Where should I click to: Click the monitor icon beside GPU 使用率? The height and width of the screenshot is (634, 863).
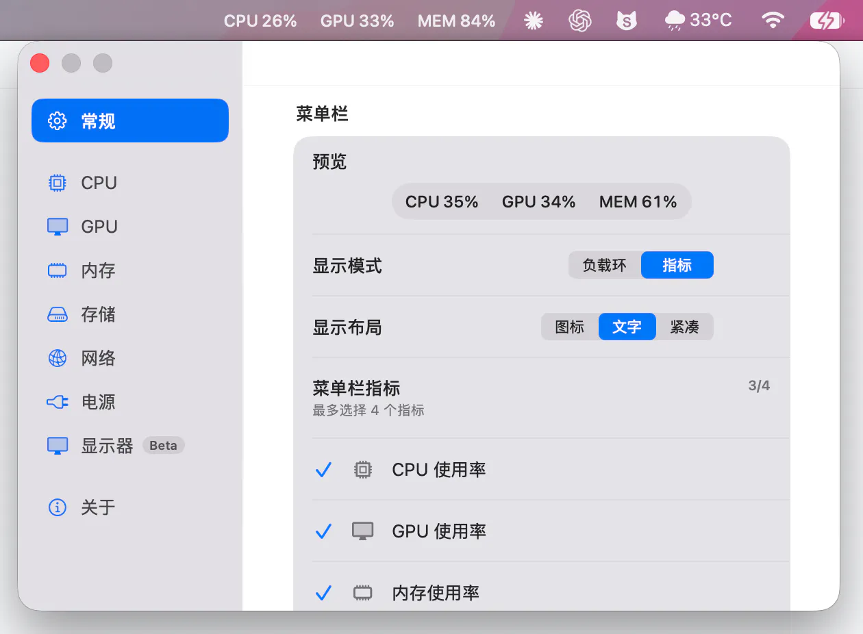click(x=363, y=531)
